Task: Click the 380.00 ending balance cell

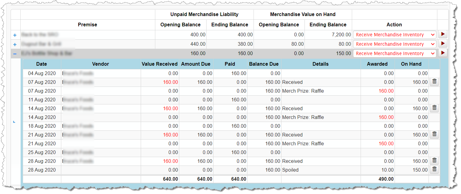Action: pyautogui.click(x=230, y=44)
